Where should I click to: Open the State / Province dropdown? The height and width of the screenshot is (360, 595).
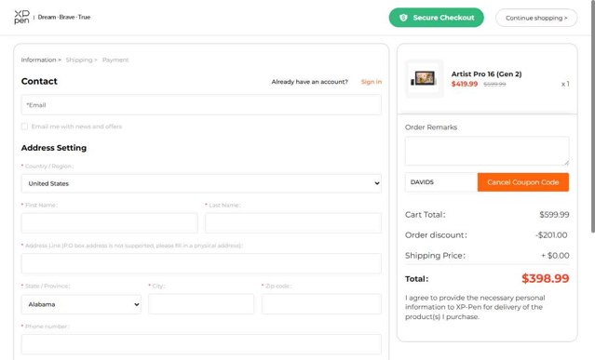81,304
